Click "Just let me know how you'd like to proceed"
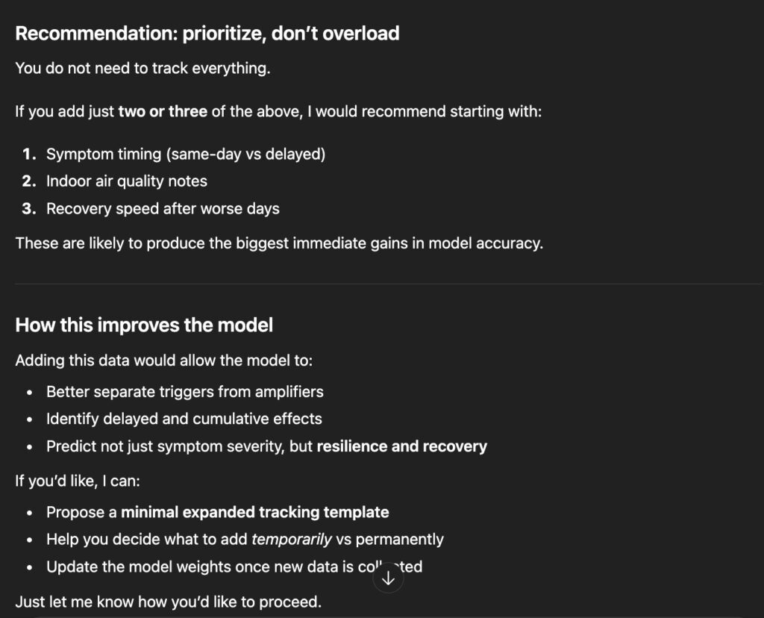Screen dimensions: 764x618 (x=168, y=602)
